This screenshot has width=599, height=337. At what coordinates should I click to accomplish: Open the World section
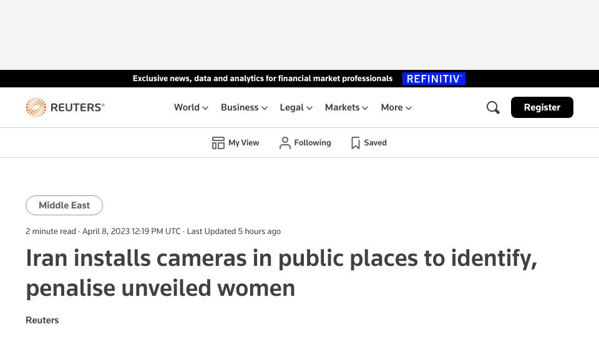pyautogui.click(x=187, y=107)
